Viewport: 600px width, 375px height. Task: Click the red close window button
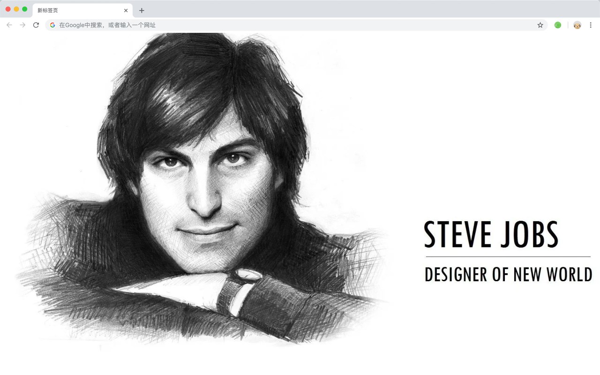pyautogui.click(x=8, y=9)
